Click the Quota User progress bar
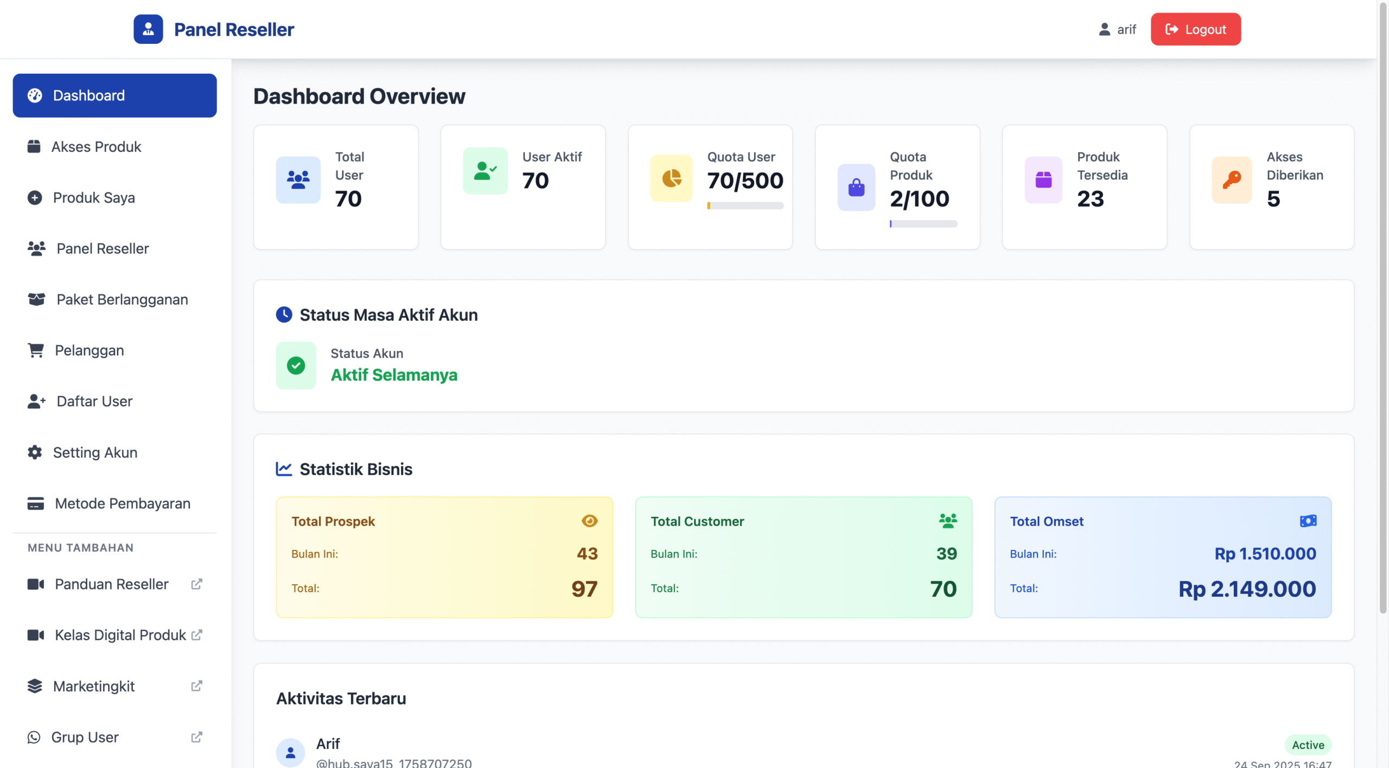This screenshot has width=1389, height=768. [x=745, y=206]
